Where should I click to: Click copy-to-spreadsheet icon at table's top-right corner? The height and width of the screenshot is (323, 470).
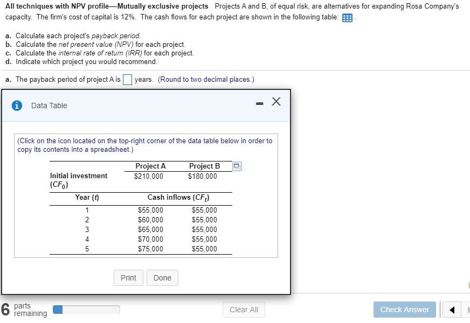point(237,166)
